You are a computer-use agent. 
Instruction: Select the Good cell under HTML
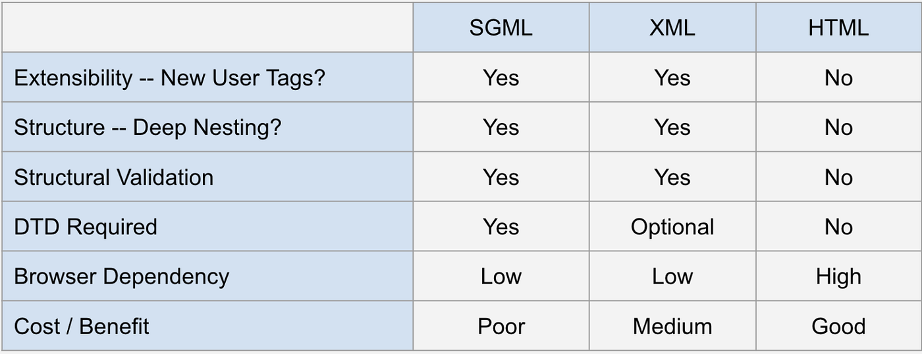click(838, 326)
